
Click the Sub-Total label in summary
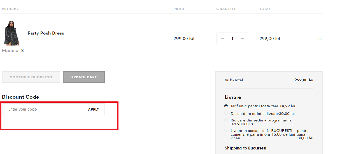(234, 80)
